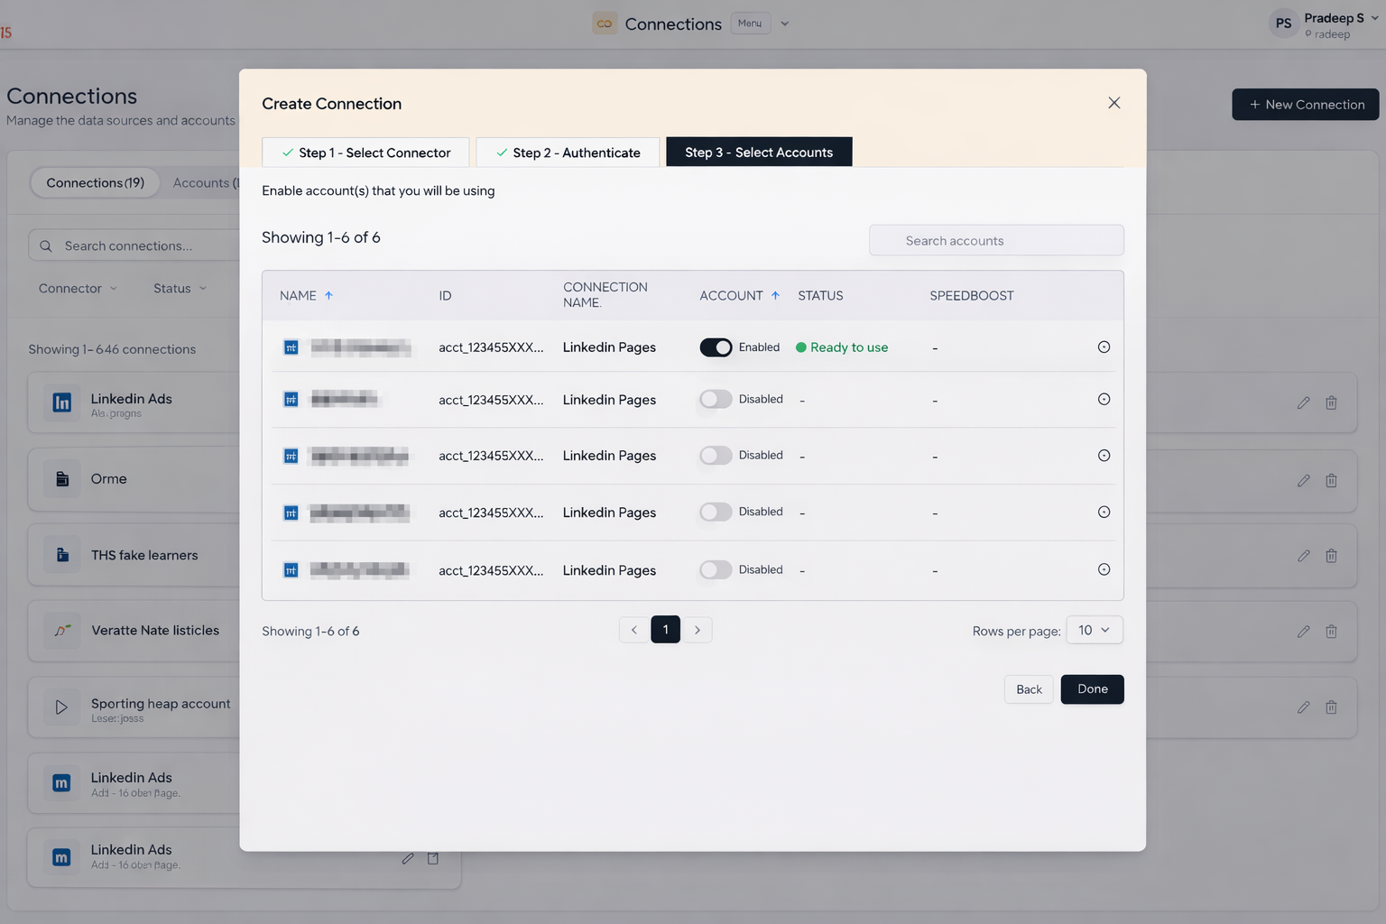Switch to Step 1 - Select Connector tab
This screenshot has height=924, width=1386.
(x=365, y=152)
